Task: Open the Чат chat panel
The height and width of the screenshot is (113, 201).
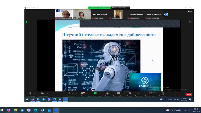Action: [x=82, y=93]
